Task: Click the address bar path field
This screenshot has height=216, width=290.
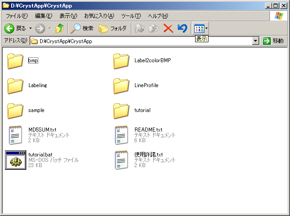Action: pyautogui.click(x=141, y=41)
